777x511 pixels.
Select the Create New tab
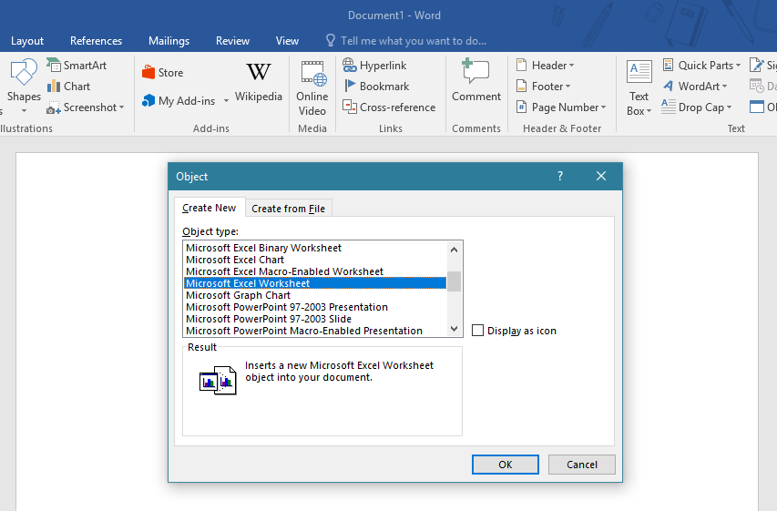coord(210,208)
